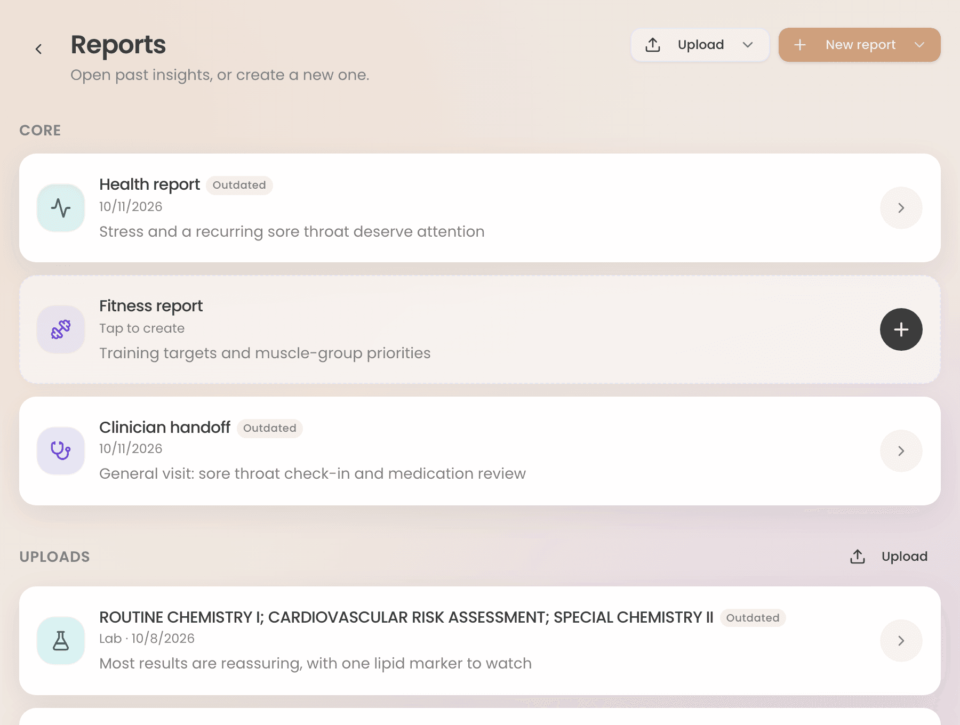Click the header Upload button label

(x=701, y=45)
